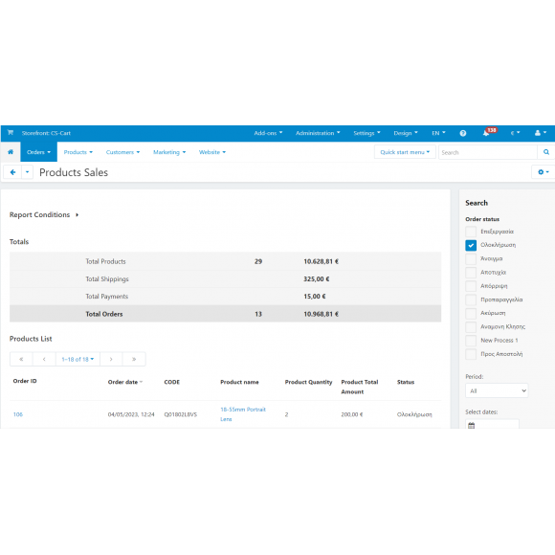Open the Add-ons dropdown menu
Viewport: 555px width, 555px height.
pyautogui.click(x=268, y=133)
